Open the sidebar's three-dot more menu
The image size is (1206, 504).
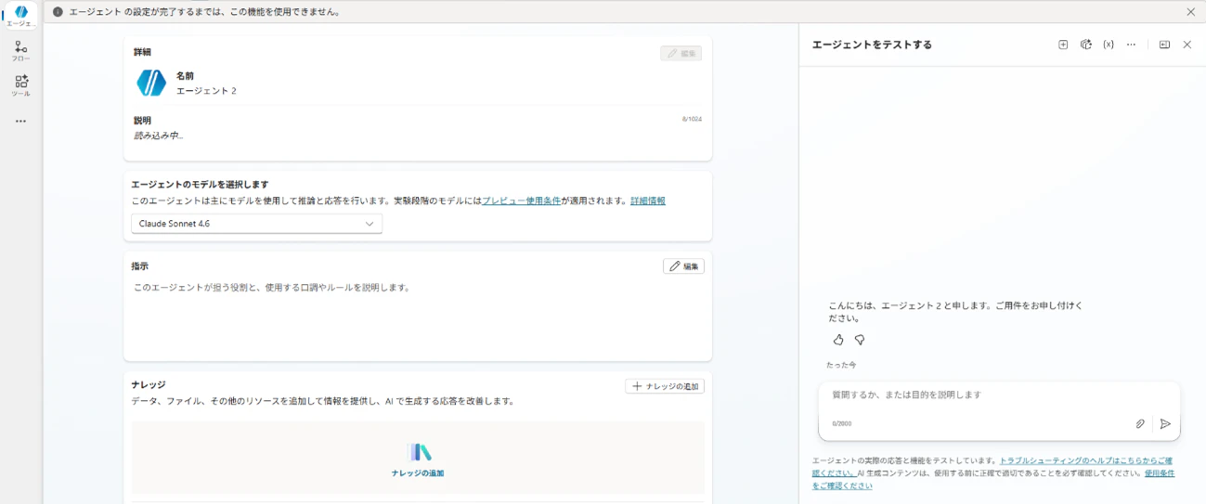click(20, 122)
